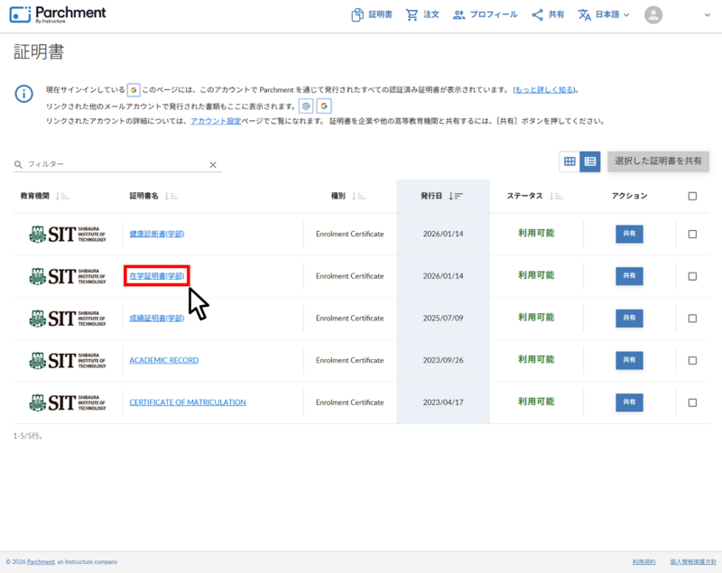Select checkbox for 健康診断書(学部) row
The width and height of the screenshot is (722, 573).
(x=692, y=234)
